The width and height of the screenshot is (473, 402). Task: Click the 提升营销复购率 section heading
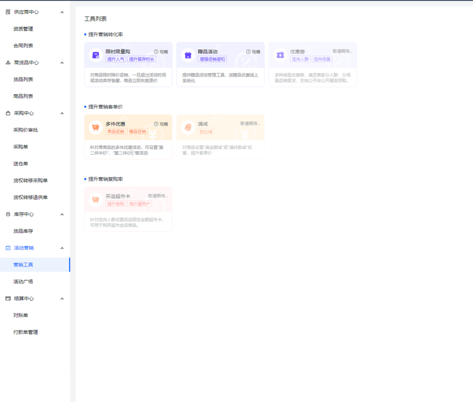pos(106,179)
